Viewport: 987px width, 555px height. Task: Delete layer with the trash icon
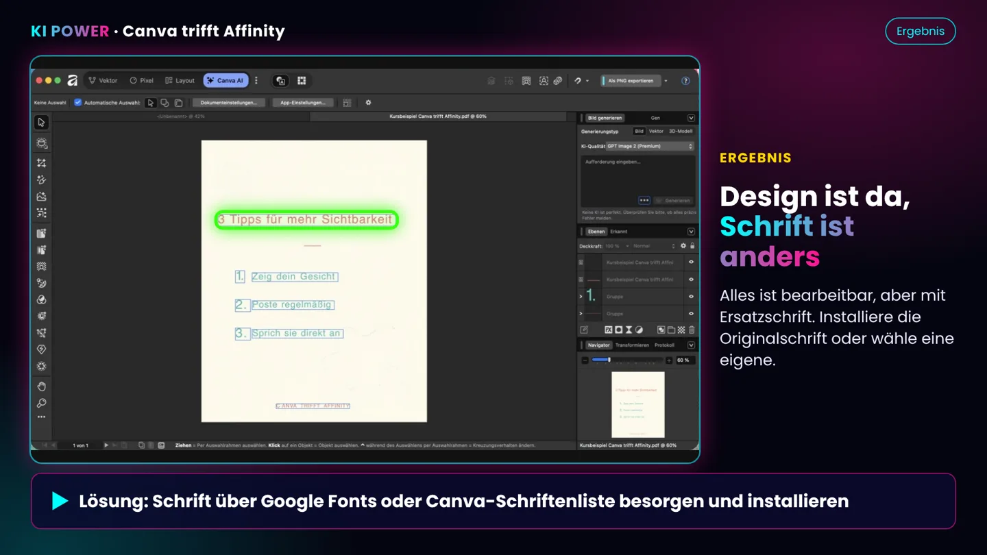pyautogui.click(x=692, y=330)
